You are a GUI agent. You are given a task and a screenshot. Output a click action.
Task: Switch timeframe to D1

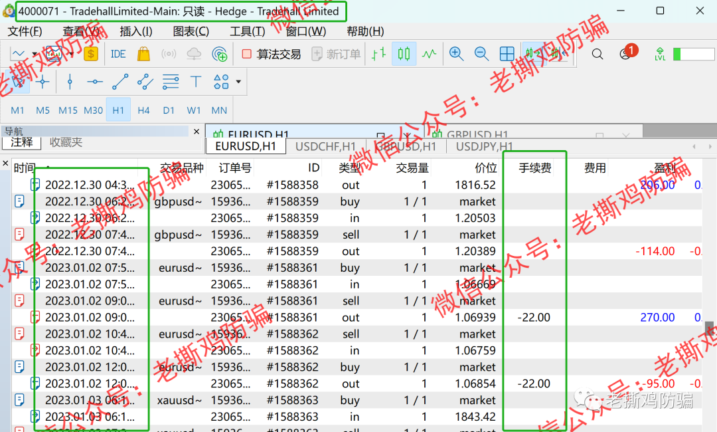point(169,110)
